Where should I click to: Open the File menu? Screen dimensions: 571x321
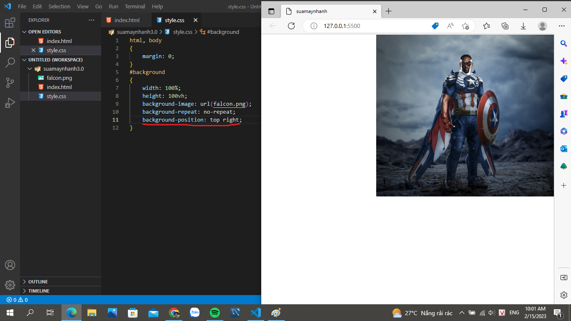click(22, 7)
